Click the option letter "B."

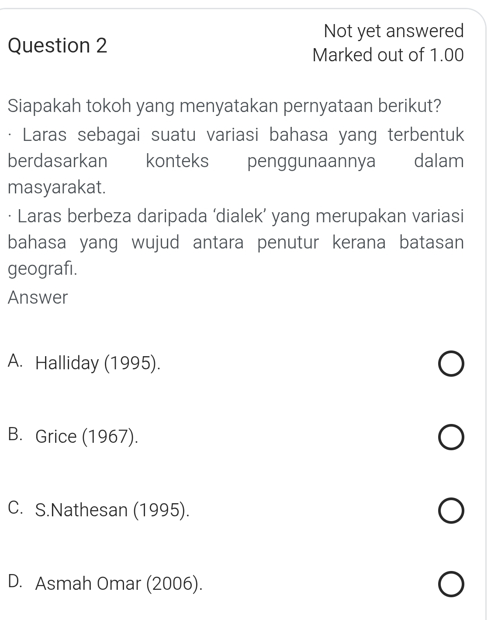[x=16, y=435]
